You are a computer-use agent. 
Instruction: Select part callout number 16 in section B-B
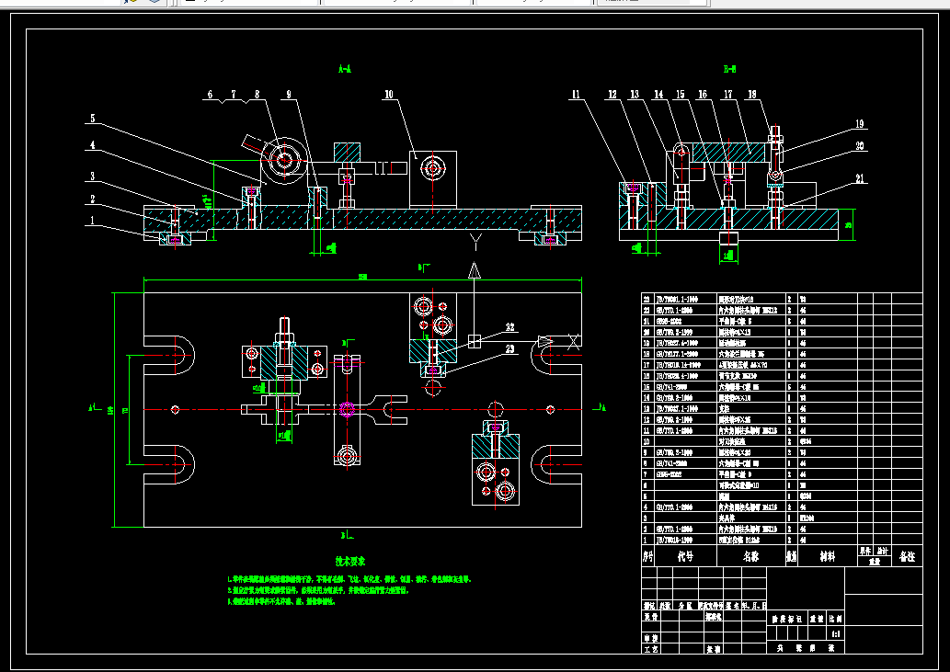(703, 95)
